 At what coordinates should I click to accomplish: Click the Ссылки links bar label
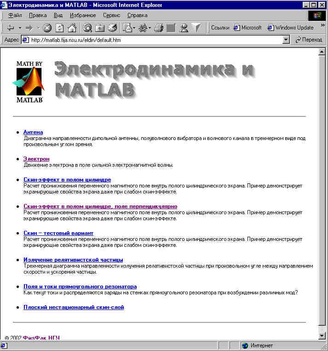pyautogui.click(x=220, y=28)
